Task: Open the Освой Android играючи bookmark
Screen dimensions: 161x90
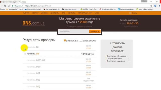Action: pyautogui.click(x=107, y=9)
